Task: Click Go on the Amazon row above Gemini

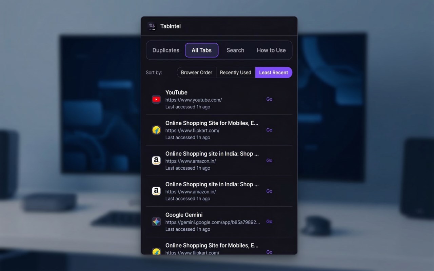Action: 269,191
